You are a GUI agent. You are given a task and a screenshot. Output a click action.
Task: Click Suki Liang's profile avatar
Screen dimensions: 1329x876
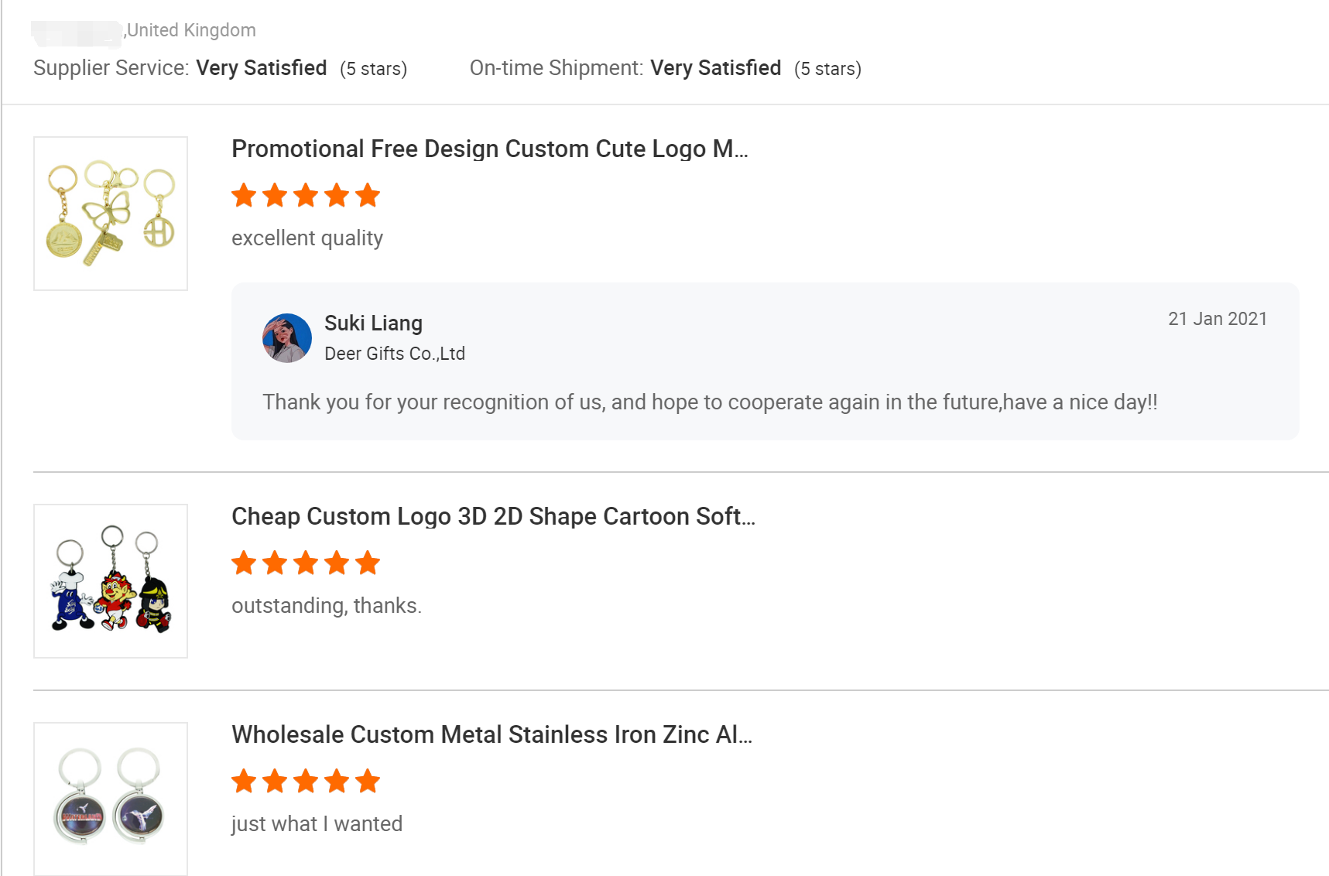tap(287, 338)
